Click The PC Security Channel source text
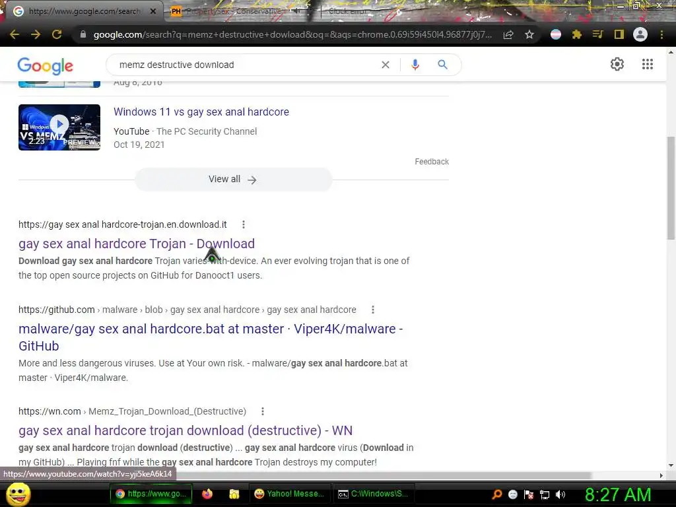 click(207, 131)
